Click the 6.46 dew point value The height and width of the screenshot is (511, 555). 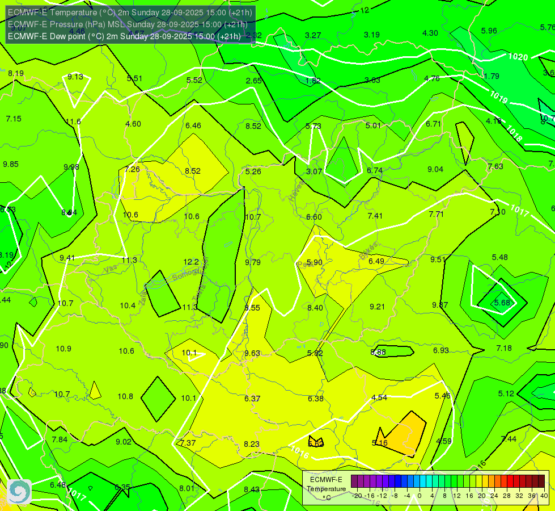(x=193, y=125)
